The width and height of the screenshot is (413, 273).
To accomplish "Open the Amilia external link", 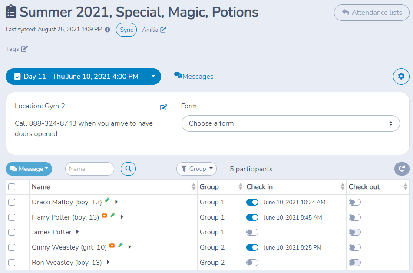I will pyautogui.click(x=154, y=30).
